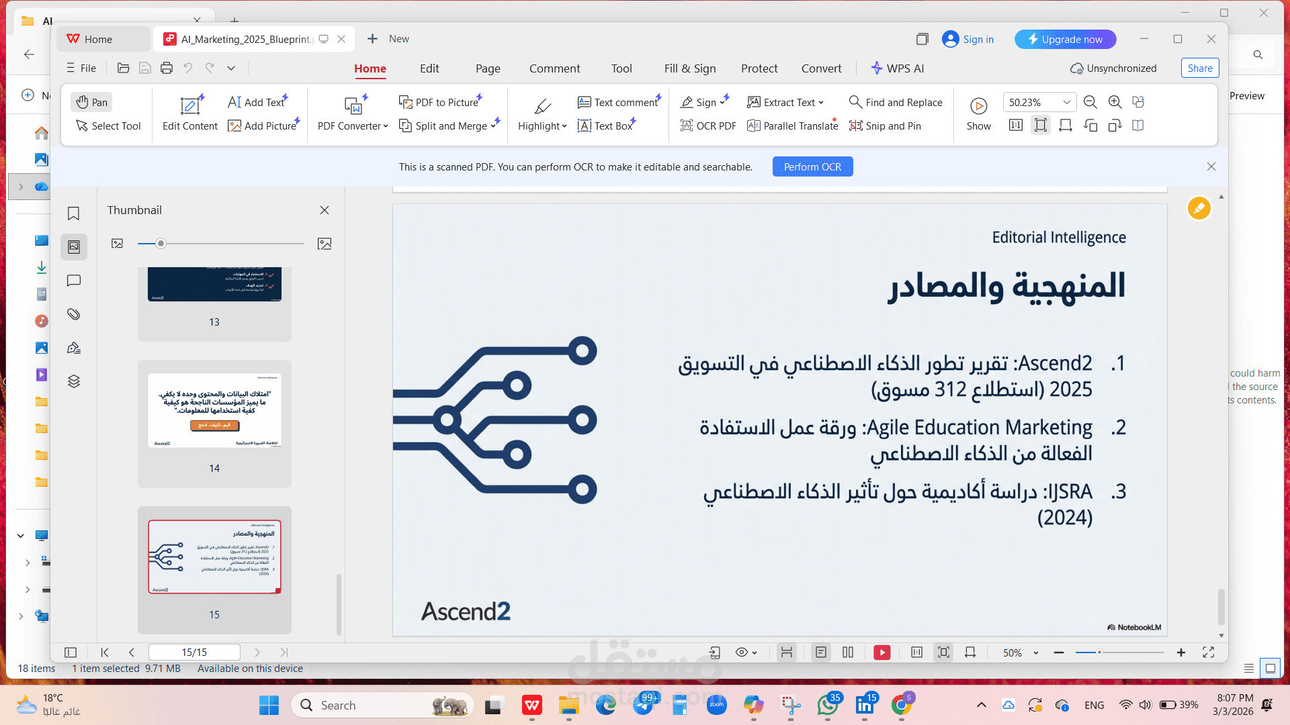Click the Share button
1290x725 pixels.
tap(1200, 68)
